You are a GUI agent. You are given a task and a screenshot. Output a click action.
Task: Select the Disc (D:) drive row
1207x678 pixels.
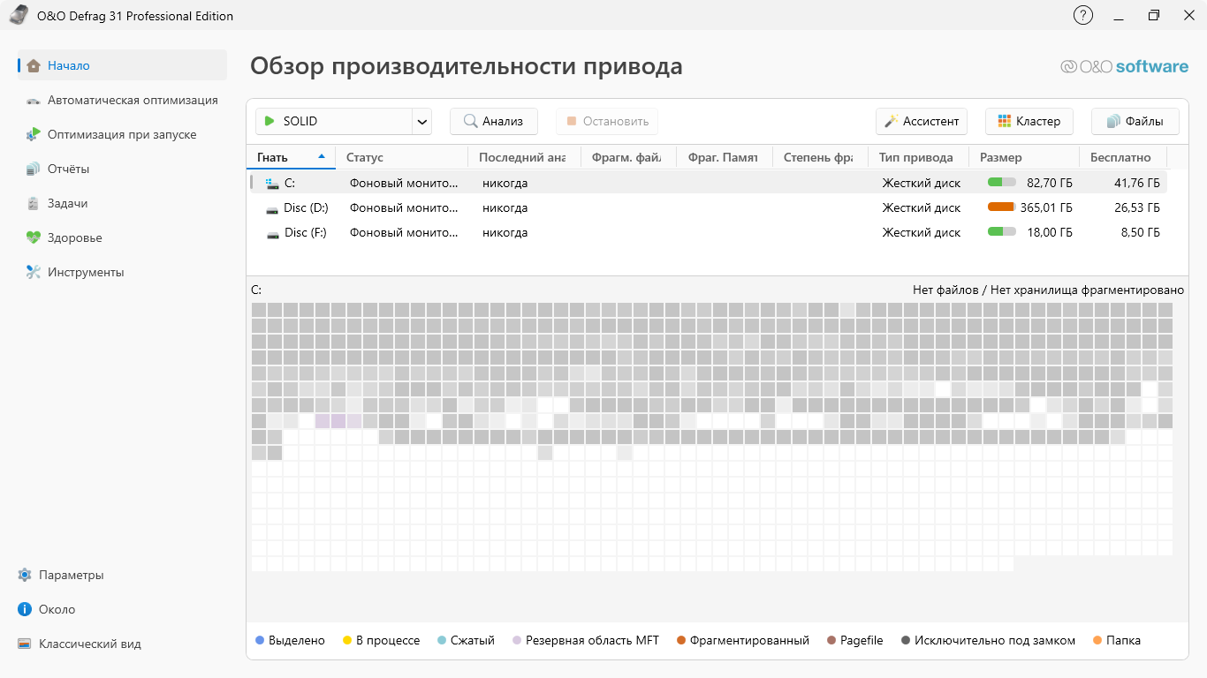707,207
